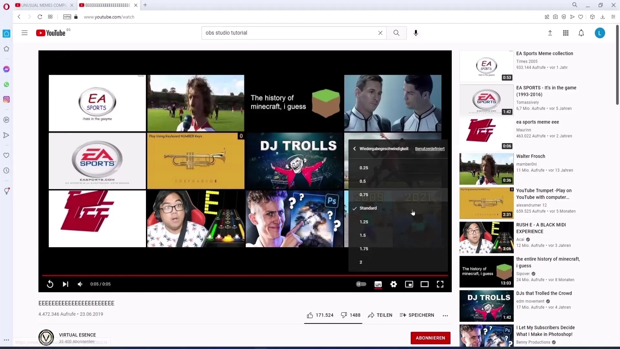Open ea sports meme eee video
620x349 pixels.
(537, 122)
